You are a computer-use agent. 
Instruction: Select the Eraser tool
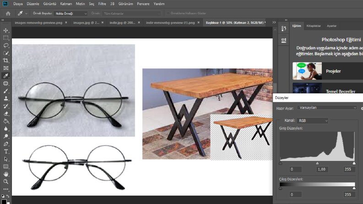point(6,113)
